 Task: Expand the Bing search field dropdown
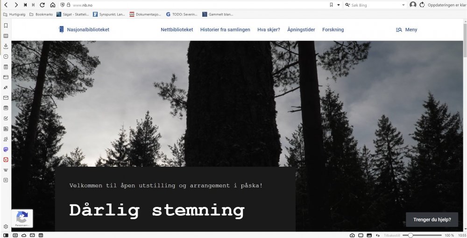[403, 5]
